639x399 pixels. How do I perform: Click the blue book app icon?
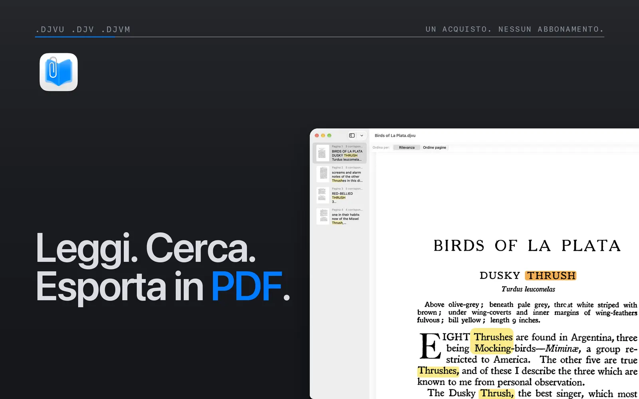(59, 72)
